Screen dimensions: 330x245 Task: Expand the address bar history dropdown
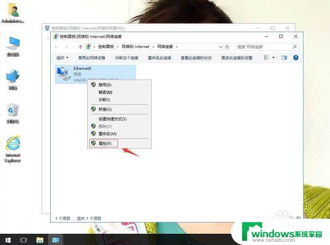pos(220,47)
